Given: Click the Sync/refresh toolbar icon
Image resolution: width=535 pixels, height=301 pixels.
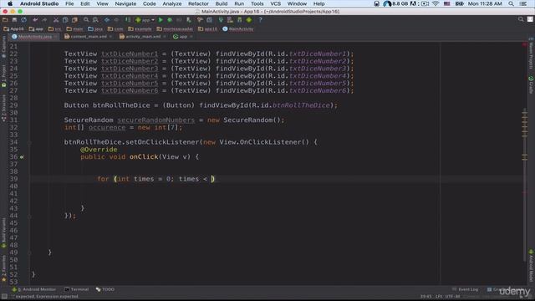Looking at the screenshot, I should coord(24,20).
